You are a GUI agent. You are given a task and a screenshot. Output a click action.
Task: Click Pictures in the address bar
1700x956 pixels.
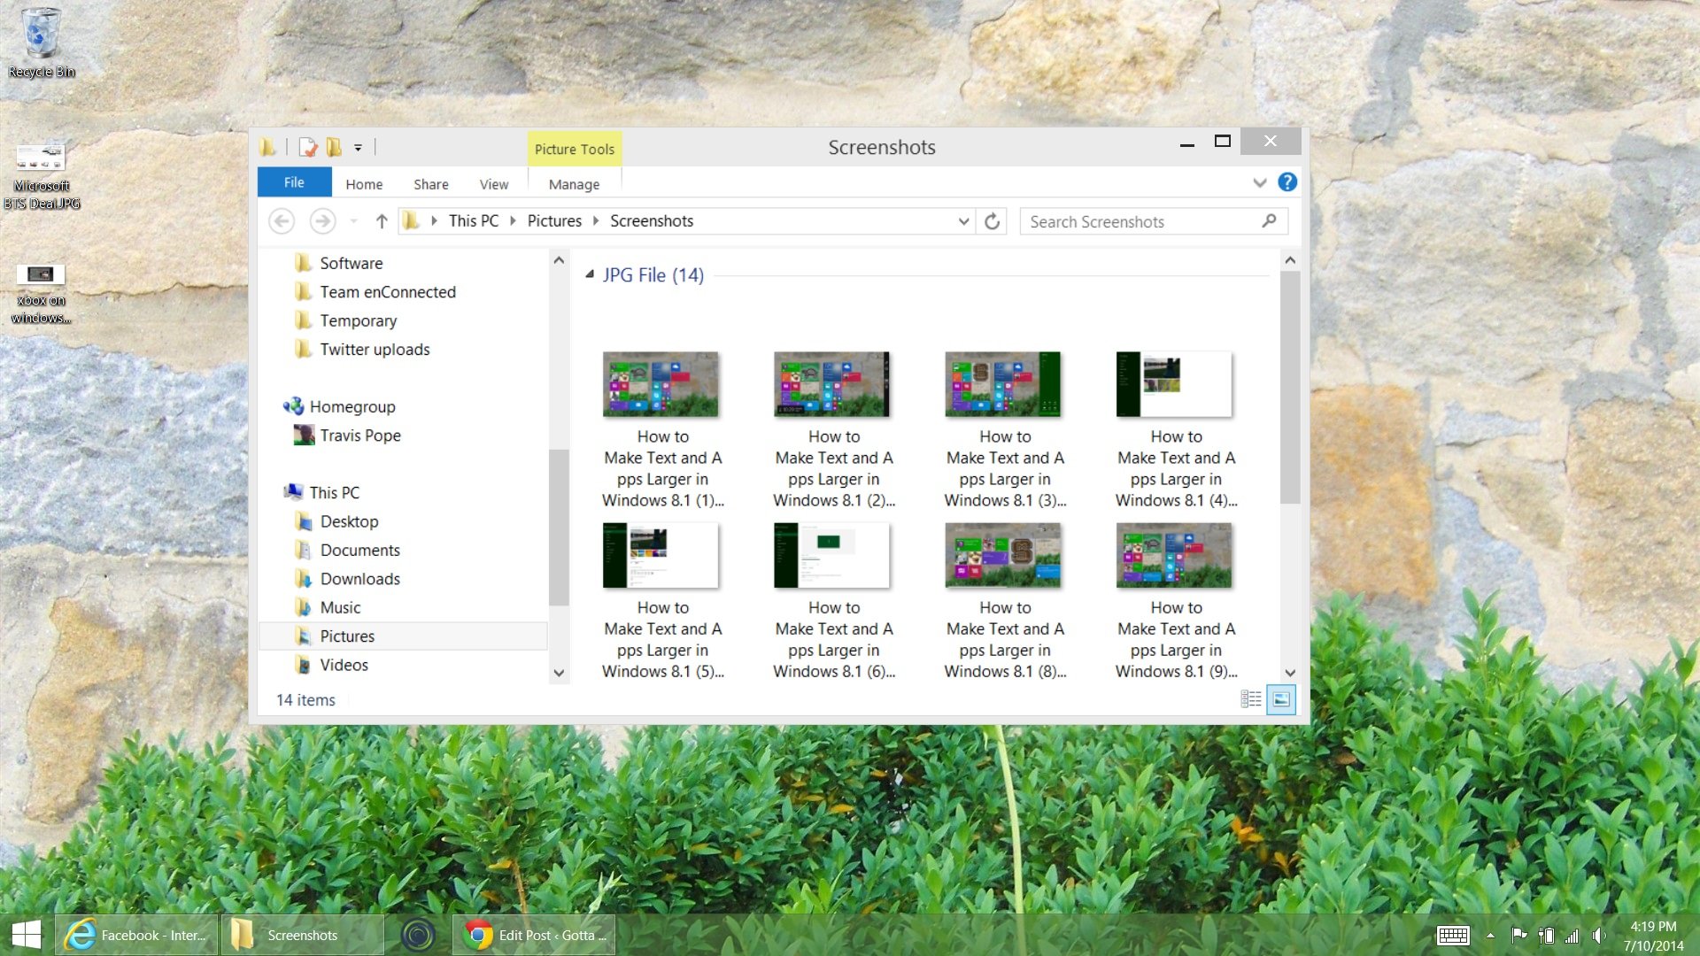554,221
